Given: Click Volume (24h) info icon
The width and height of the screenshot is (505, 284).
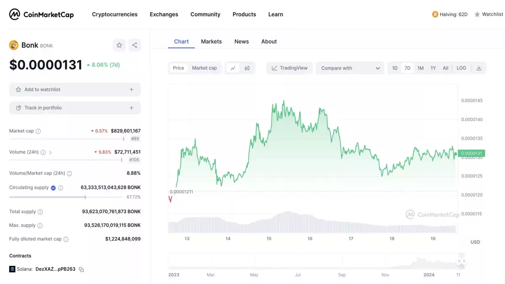Looking at the screenshot, I should pyautogui.click(x=43, y=152).
